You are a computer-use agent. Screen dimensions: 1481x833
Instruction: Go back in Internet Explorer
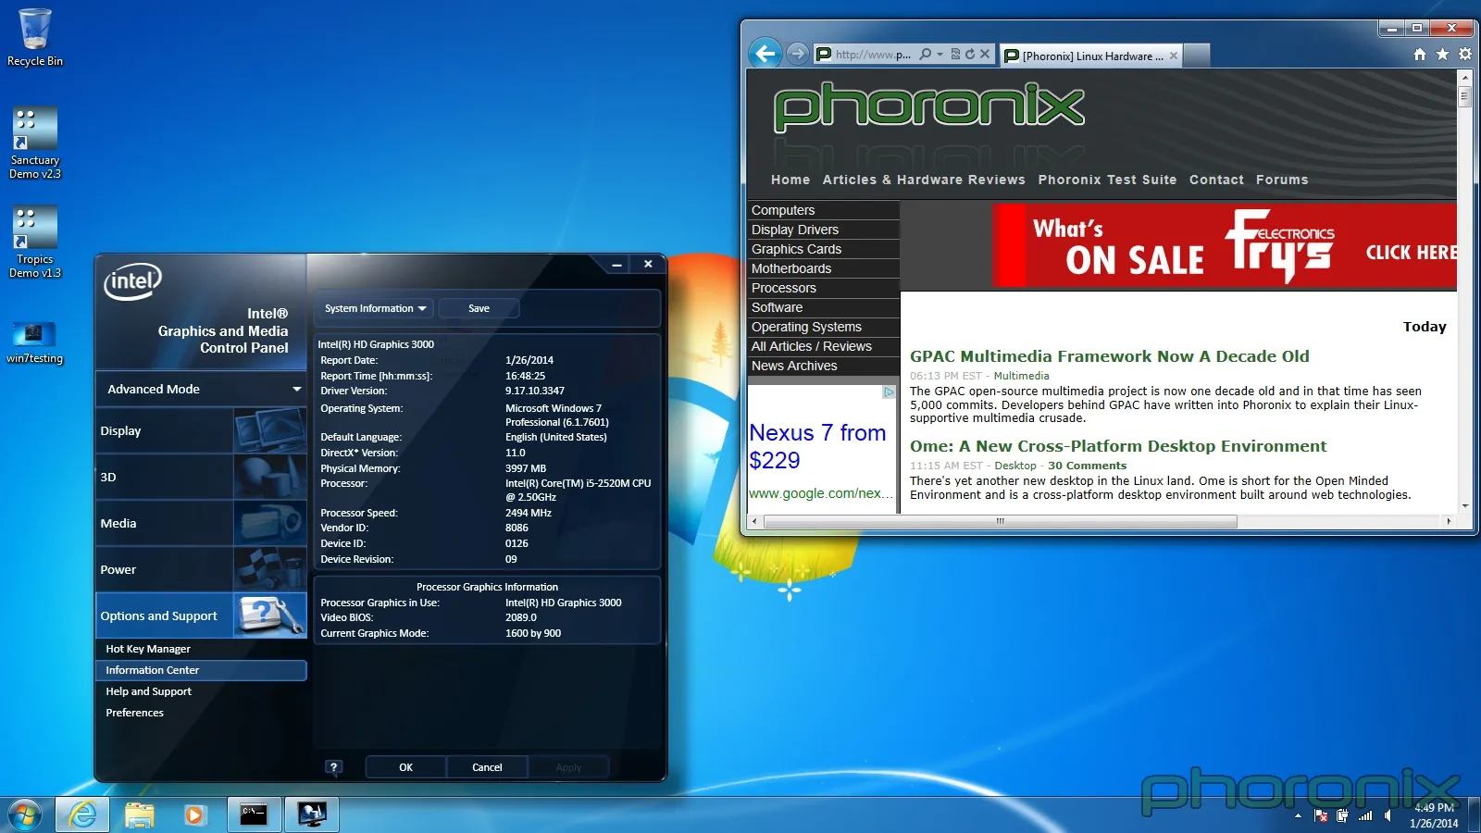coord(765,54)
